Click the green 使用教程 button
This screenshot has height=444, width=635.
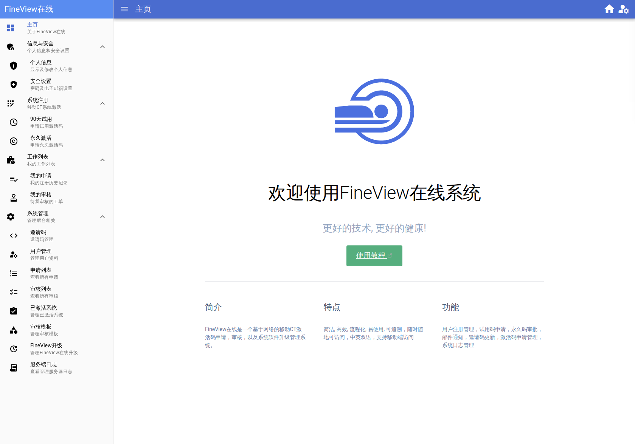pos(374,256)
